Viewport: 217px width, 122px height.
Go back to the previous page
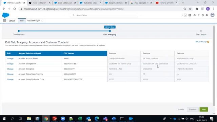[x=4, y=9]
